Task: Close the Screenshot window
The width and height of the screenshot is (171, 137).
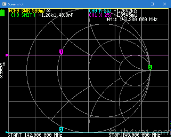Action: [164, 4]
